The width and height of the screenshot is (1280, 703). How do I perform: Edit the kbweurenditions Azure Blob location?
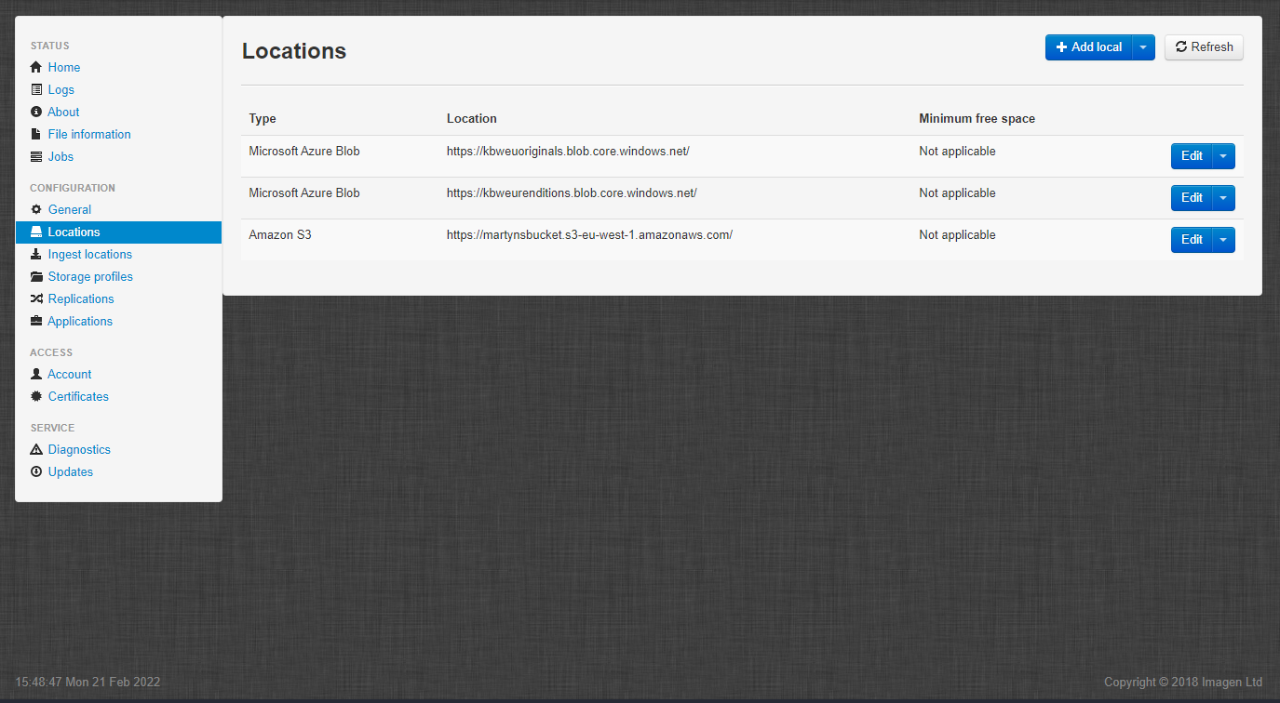tap(1192, 198)
